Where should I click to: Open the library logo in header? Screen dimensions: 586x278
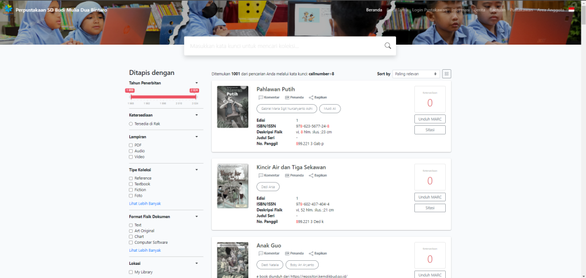pos(8,9)
